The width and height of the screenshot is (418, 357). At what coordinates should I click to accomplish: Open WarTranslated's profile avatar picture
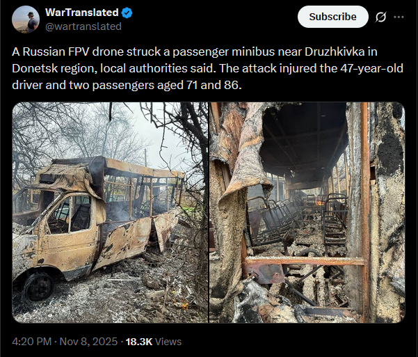click(x=26, y=19)
